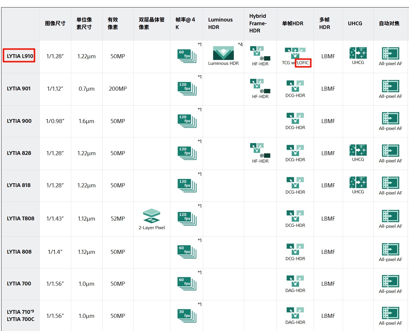
Task: Click the Hybrid Frame-HDR column header
Action: (x=258, y=23)
